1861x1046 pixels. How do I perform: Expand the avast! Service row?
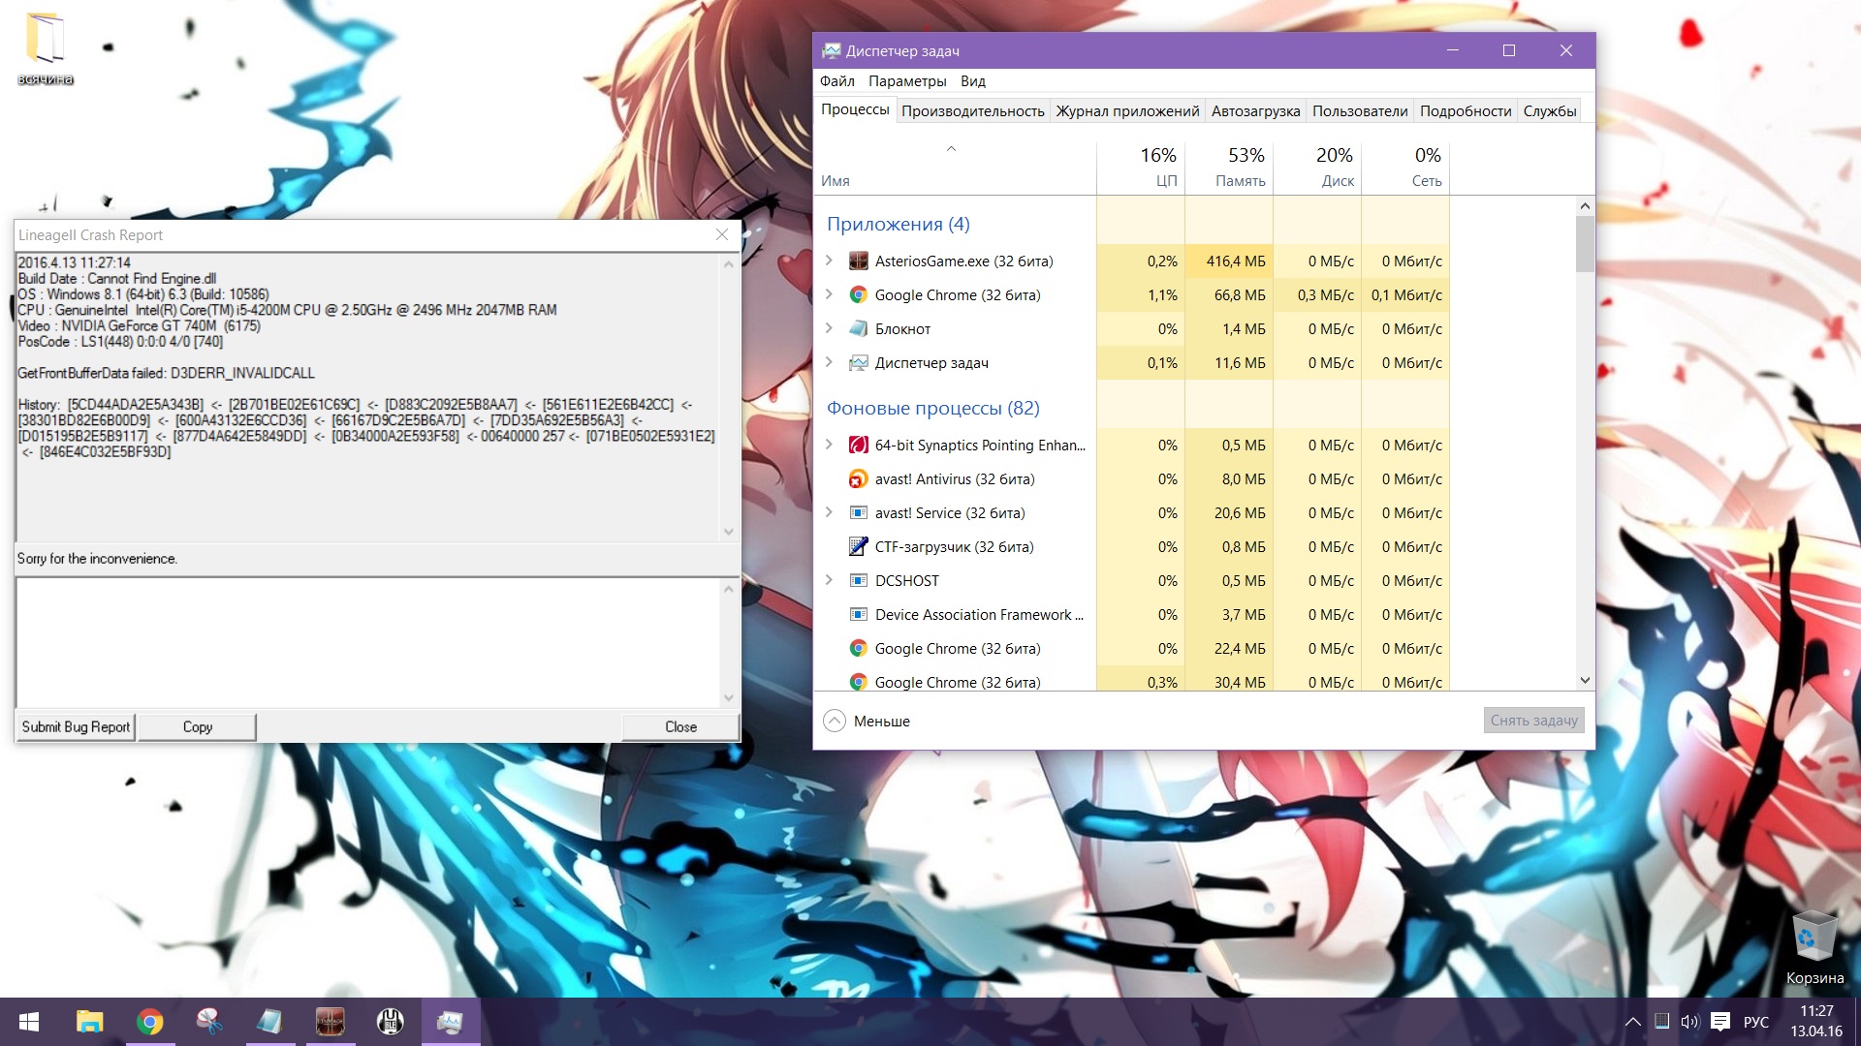pyautogui.click(x=829, y=512)
